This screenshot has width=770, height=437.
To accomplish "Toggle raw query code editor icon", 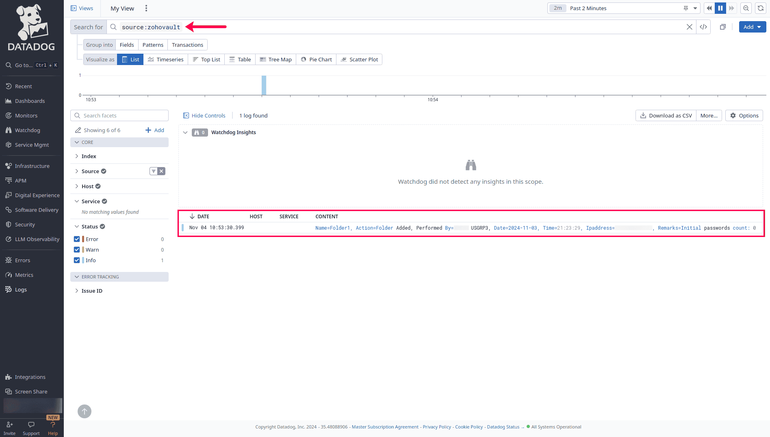I will click(703, 27).
